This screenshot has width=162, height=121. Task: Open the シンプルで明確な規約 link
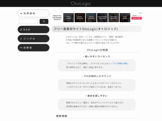[x=118, y=63]
